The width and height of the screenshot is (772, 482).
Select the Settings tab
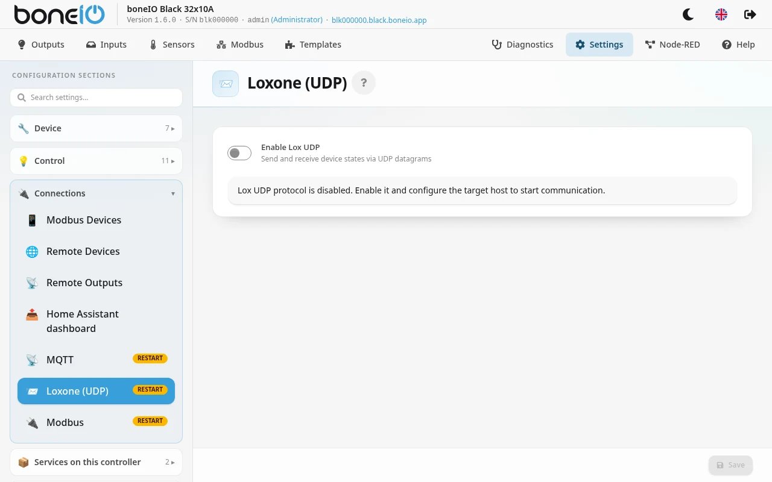point(599,45)
